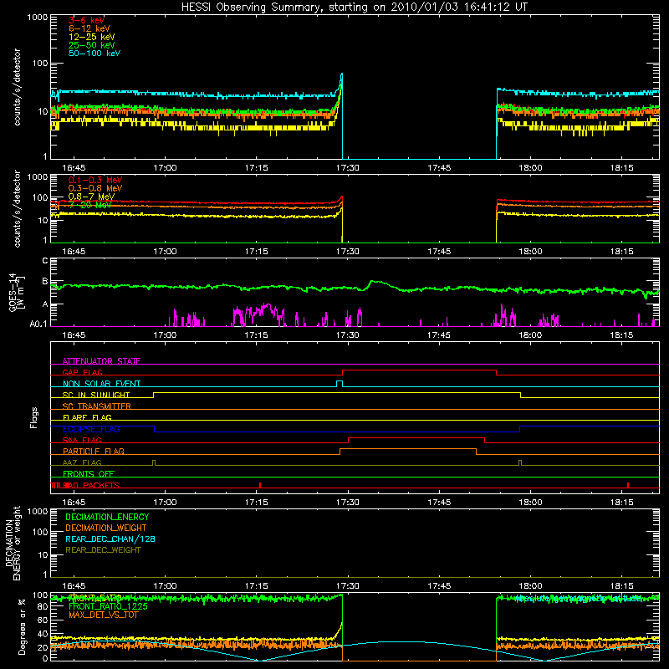Click the 17:45 tick label under GOES plot
The image size is (669, 669).
tap(439, 335)
